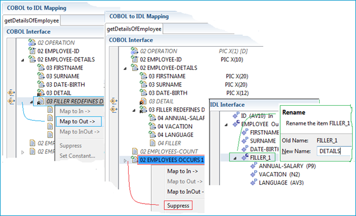Click 04 ANNUAL-SALARY icon in middle window
356x216 pixels.
[152, 118]
